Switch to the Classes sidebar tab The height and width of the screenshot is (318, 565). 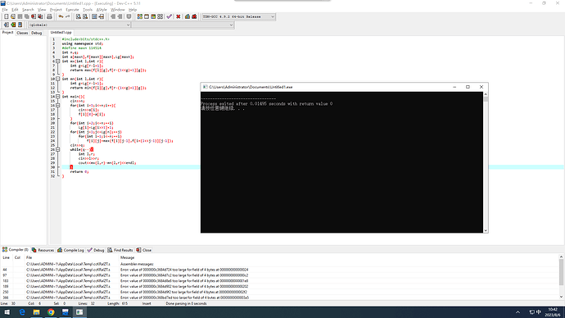pyautogui.click(x=22, y=33)
